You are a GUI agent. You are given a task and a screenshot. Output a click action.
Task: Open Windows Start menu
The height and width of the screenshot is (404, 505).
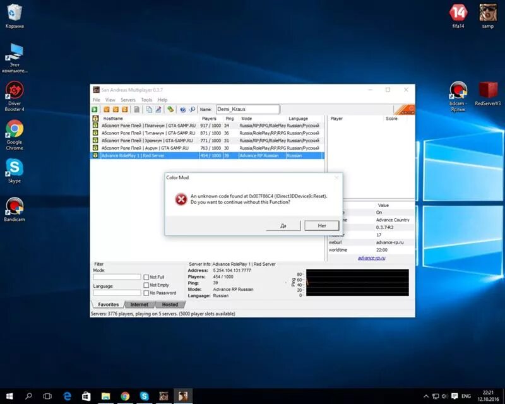point(9,396)
